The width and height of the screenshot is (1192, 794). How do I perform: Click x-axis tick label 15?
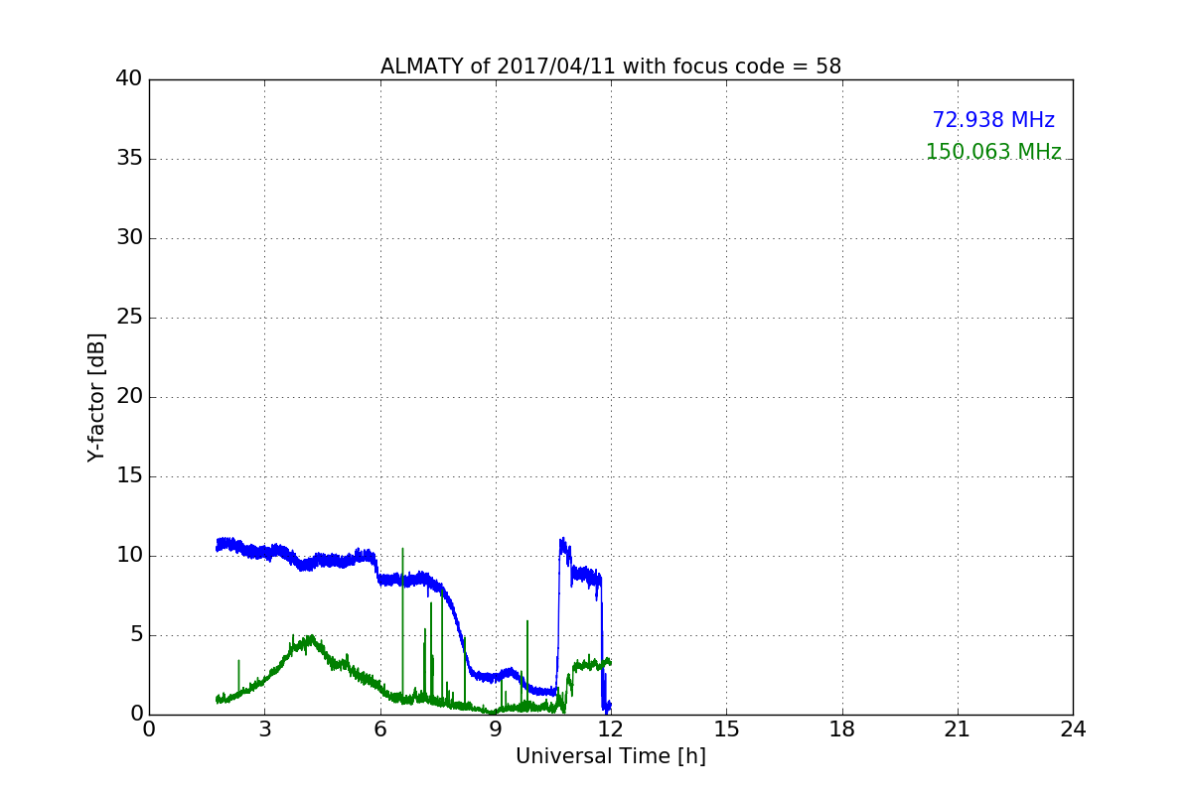(x=726, y=729)
